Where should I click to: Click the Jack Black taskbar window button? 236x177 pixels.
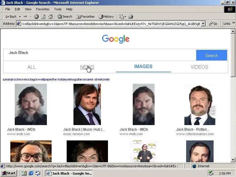click(x=69, y=173)
